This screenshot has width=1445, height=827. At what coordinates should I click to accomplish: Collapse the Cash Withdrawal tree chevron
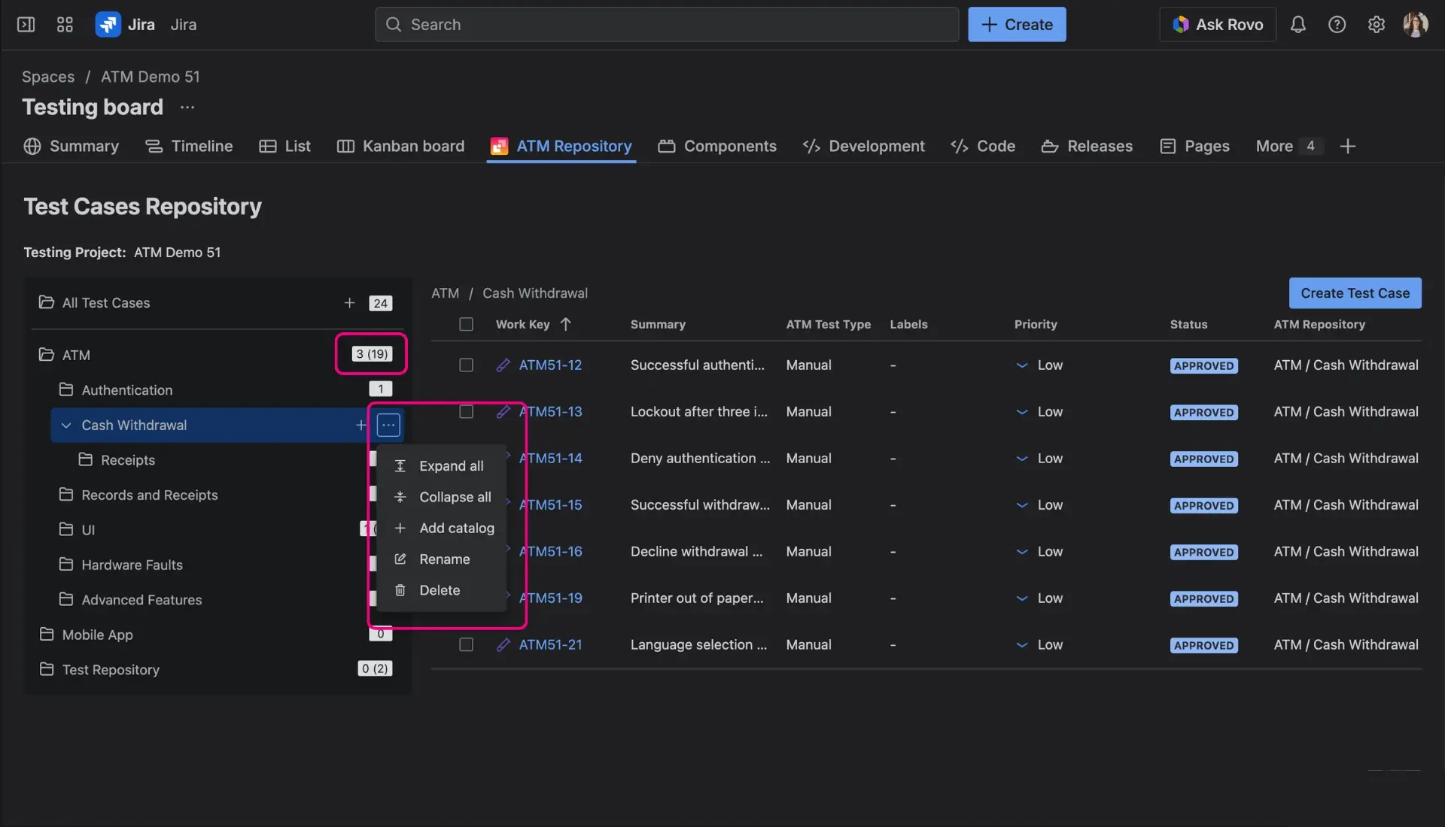66,426
